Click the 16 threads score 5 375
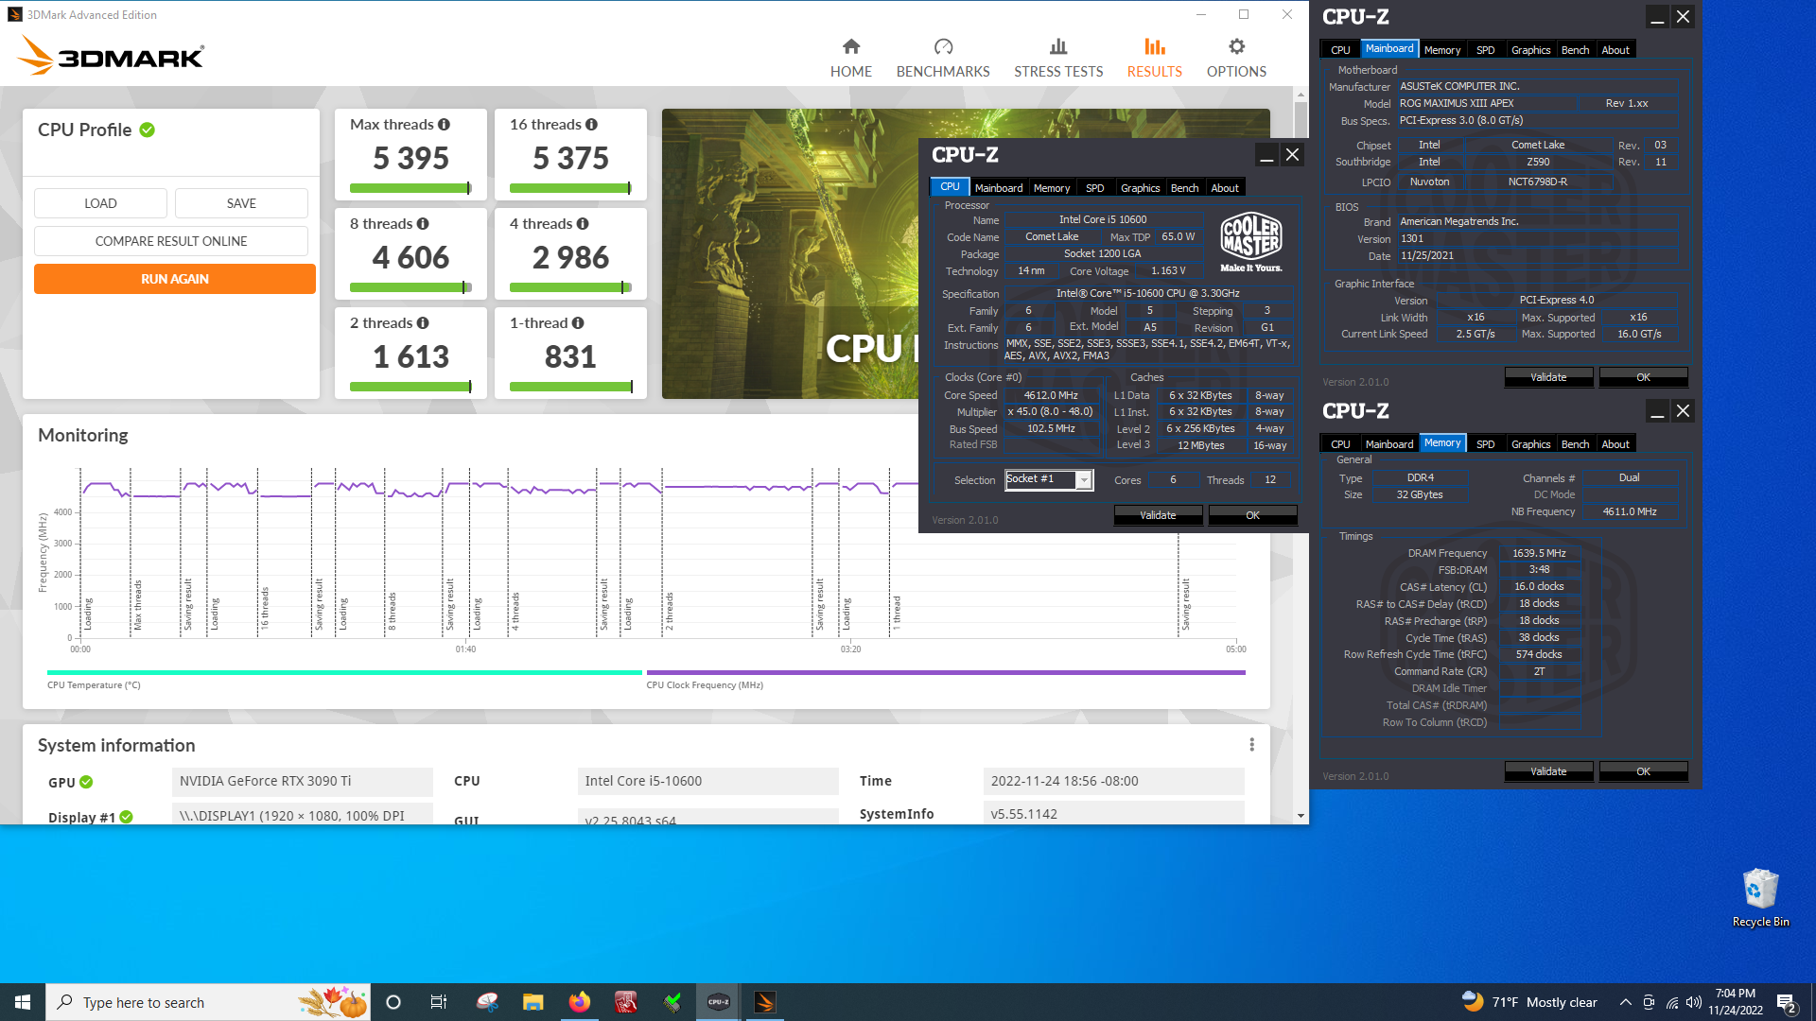The image size is (1816, 1021). tap(570, 158)
